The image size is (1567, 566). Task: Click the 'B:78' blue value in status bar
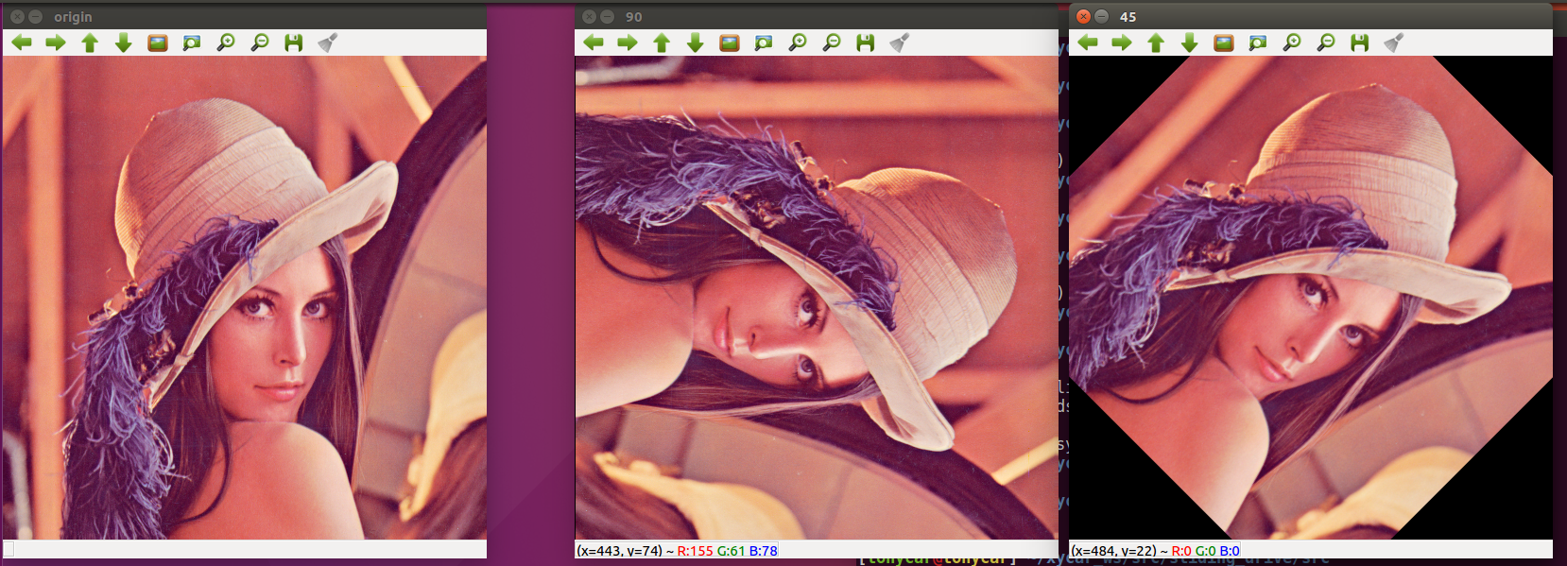tap(764, 551)
